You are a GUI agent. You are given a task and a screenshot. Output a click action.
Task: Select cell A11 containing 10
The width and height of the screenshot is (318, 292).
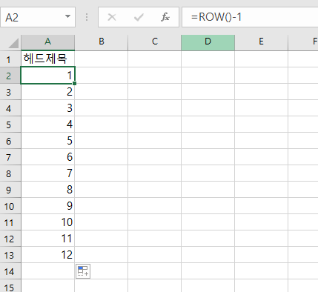click(x=47, y=222)
